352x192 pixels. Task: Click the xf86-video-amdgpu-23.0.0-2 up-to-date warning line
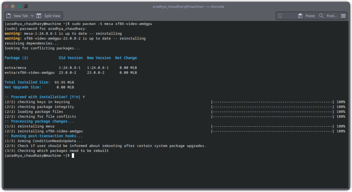click(x=75, y=38)
